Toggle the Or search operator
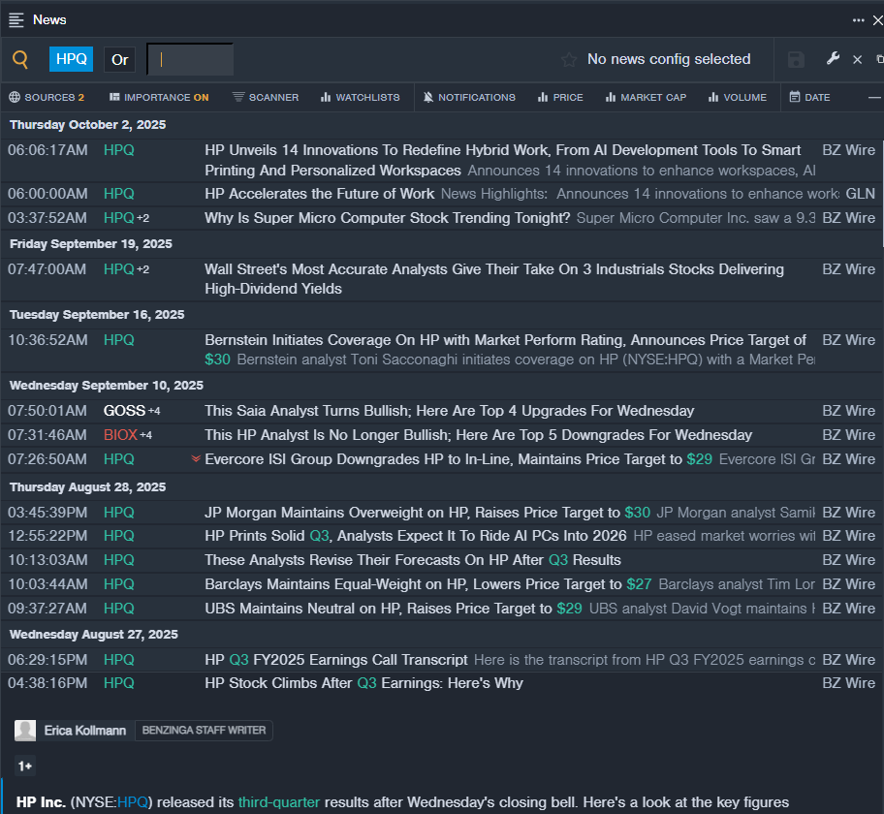 [119, 59]
